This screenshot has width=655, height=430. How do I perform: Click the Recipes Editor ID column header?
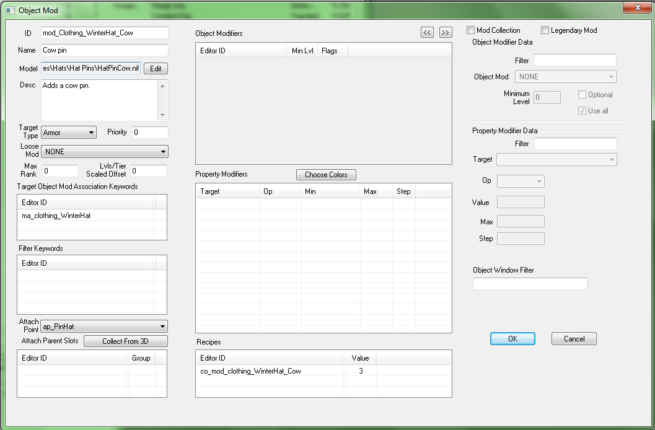(x=270, y=358)
